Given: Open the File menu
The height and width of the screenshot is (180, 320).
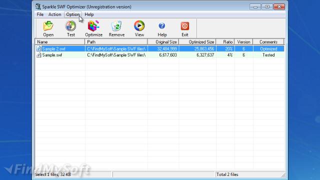Looking at the screenshot, I should (x=40, y=14).
